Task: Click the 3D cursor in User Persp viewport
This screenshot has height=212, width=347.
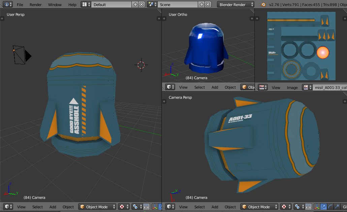Action: point(141,65)
